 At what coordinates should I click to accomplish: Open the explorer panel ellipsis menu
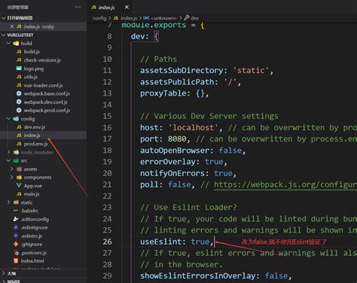[78, 7]
